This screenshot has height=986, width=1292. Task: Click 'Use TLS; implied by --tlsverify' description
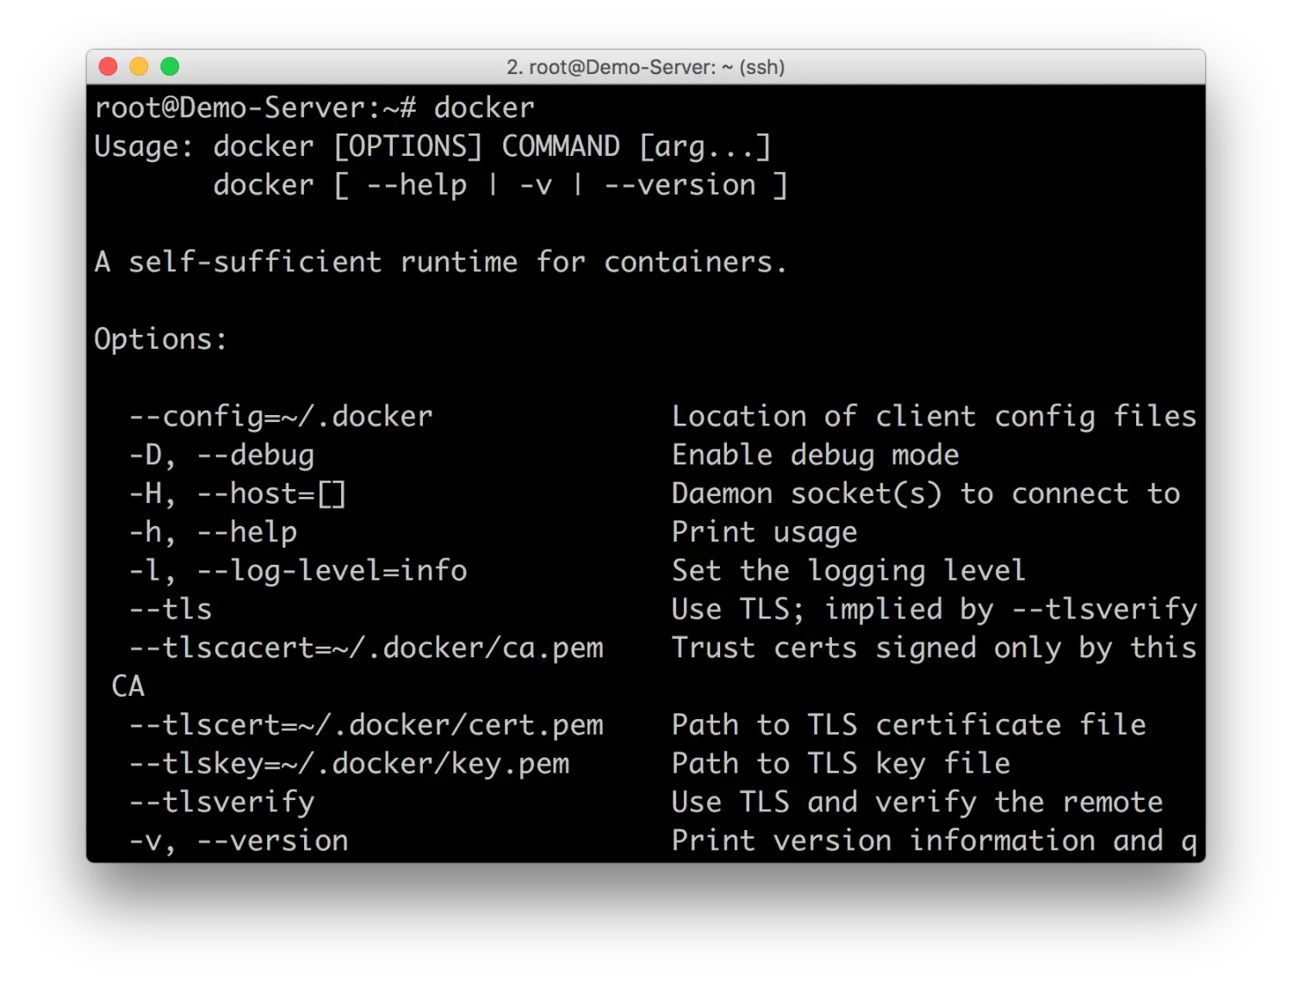(934, 610)
